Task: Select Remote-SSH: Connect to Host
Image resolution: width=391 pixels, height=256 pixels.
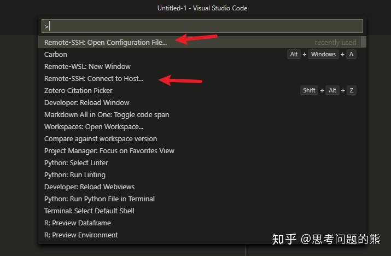Action: point(202,78)
